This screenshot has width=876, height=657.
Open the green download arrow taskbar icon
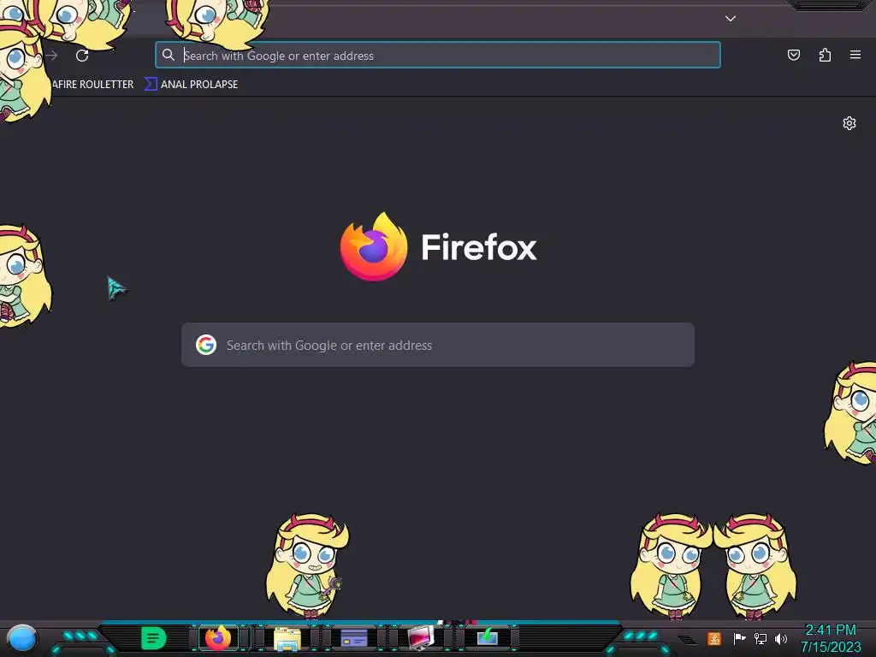[487, 636]
